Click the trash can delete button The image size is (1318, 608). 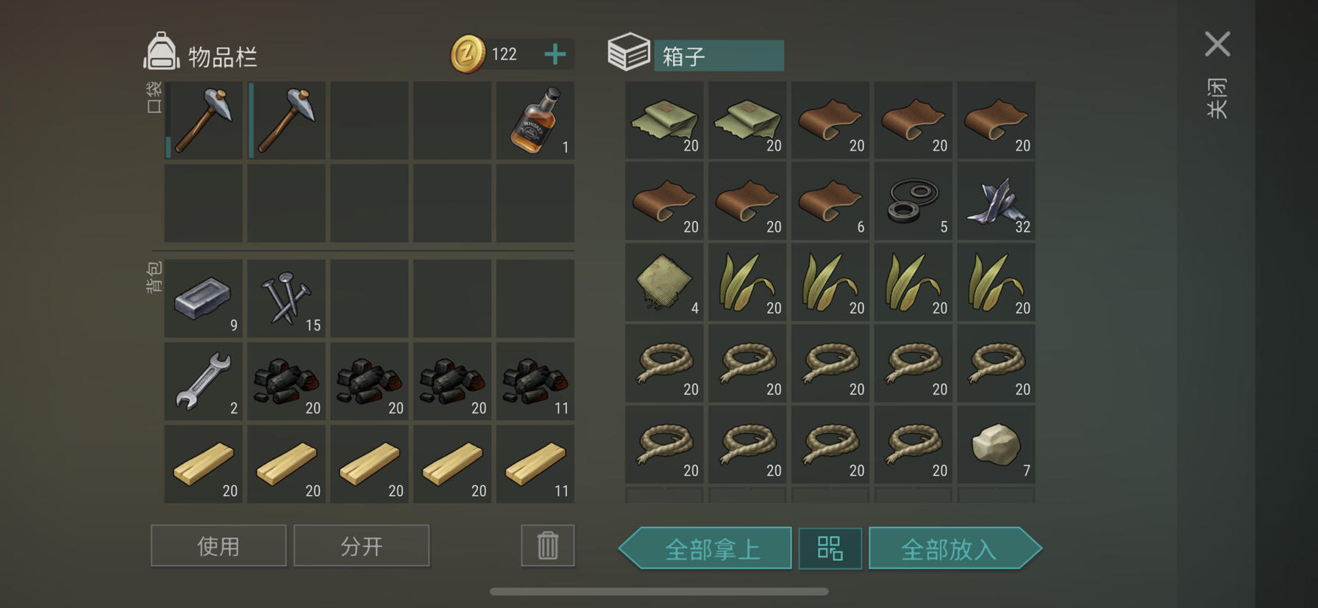click(548, 546)
